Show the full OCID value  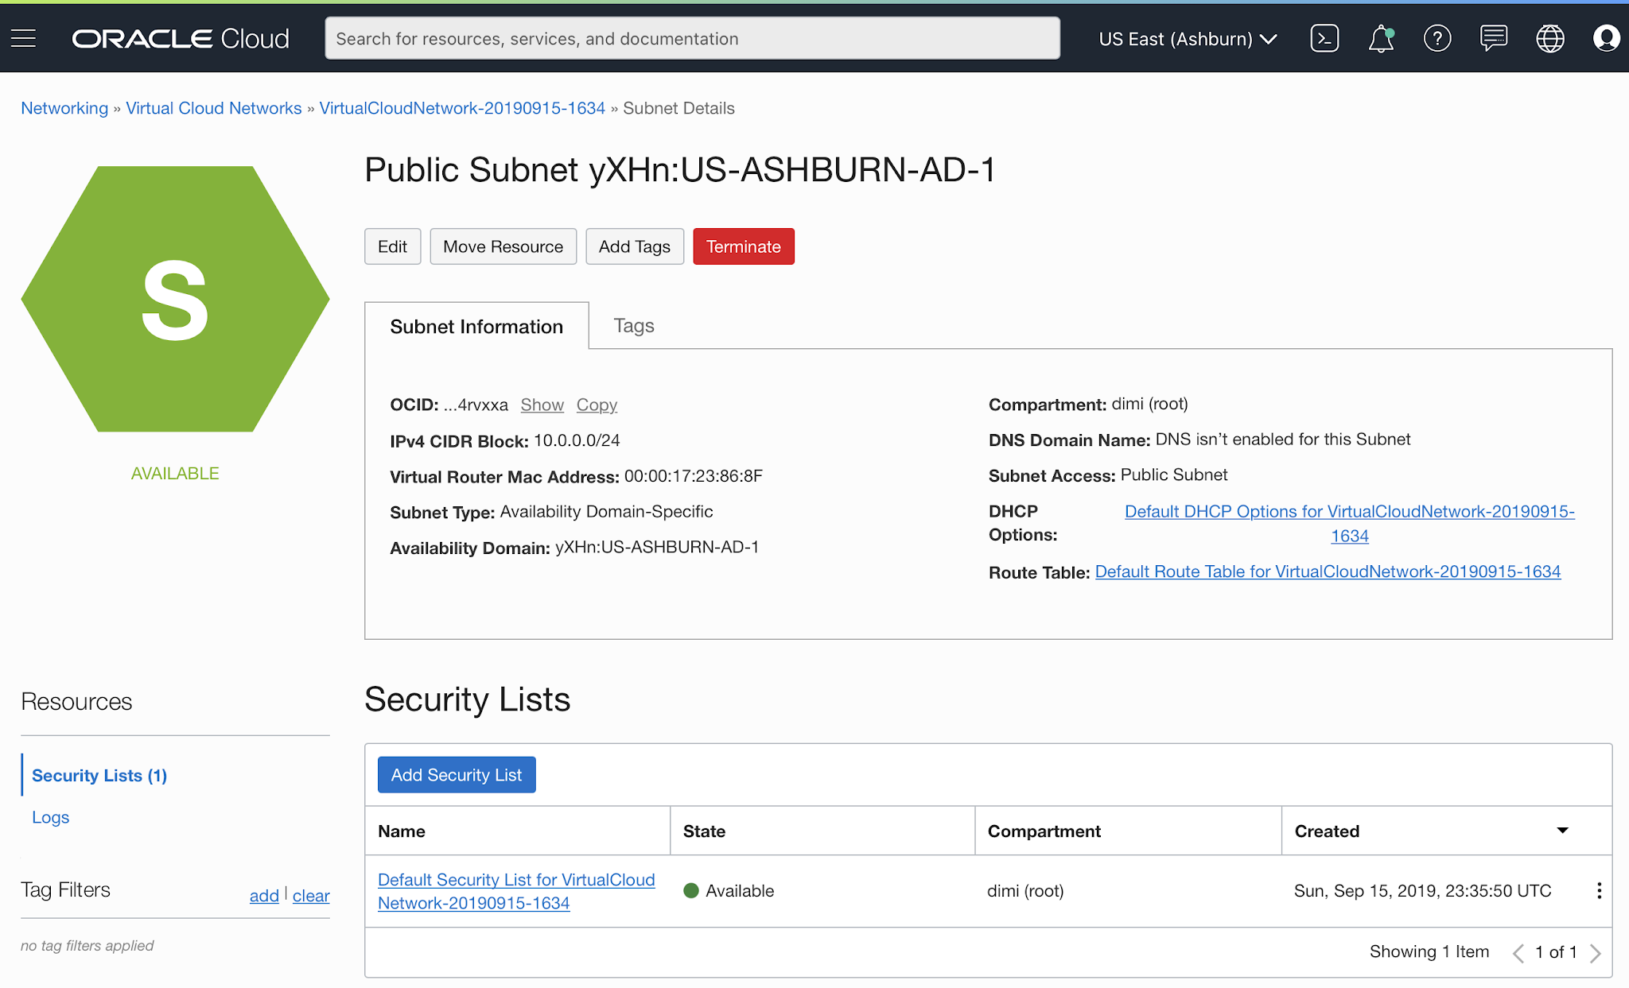542,405
